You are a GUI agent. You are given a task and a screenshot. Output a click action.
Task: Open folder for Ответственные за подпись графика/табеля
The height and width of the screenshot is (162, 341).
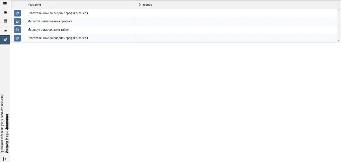point(17,38)
